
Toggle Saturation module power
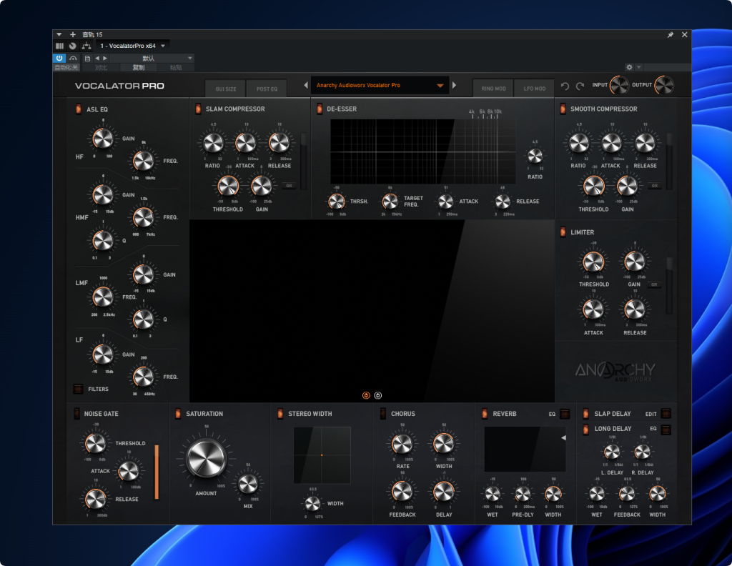[178, 413]
